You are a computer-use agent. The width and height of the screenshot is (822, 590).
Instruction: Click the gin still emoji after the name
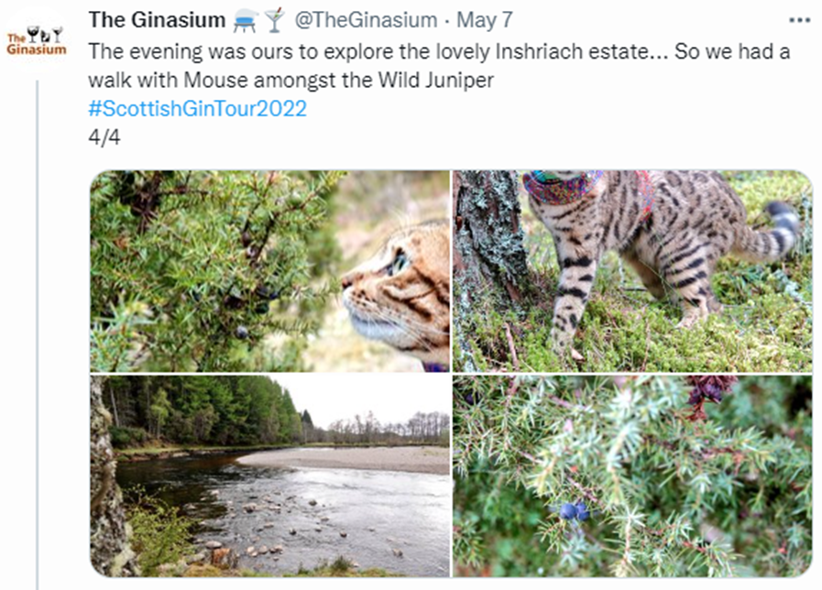coord(246,19)
